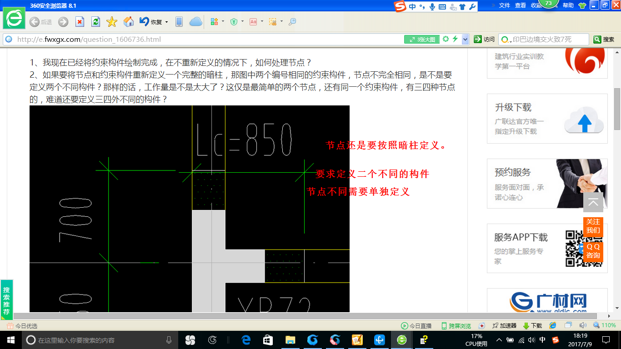Expand the address bar history dropdown

pos(465,40)
